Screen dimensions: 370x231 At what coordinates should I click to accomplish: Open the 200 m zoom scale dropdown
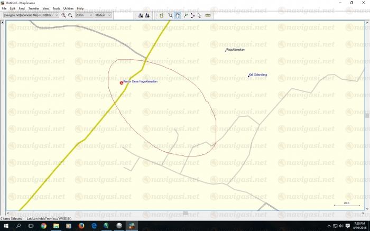pos(91,15)
